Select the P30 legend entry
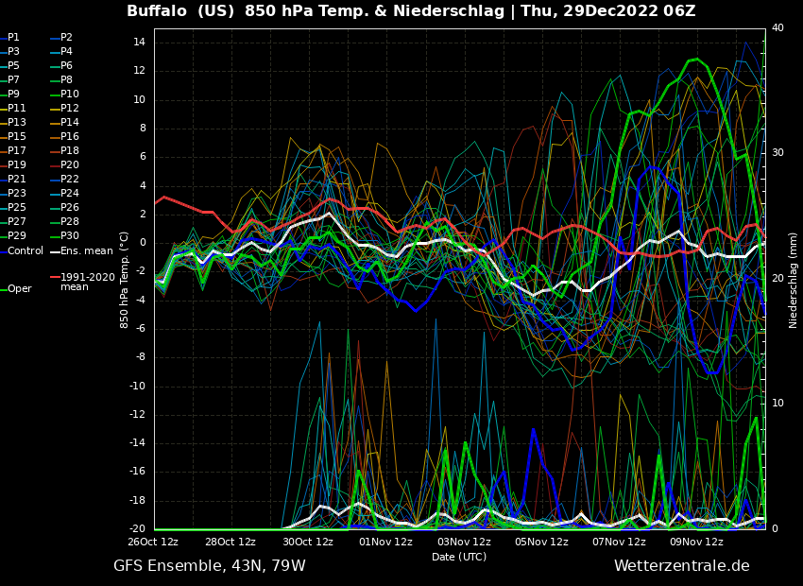 [70, 236]
